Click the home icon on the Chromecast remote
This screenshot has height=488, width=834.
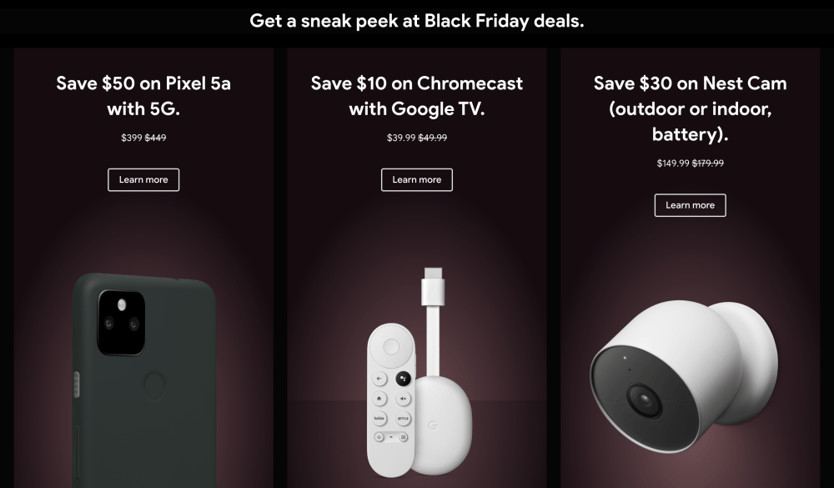[379, 398]
